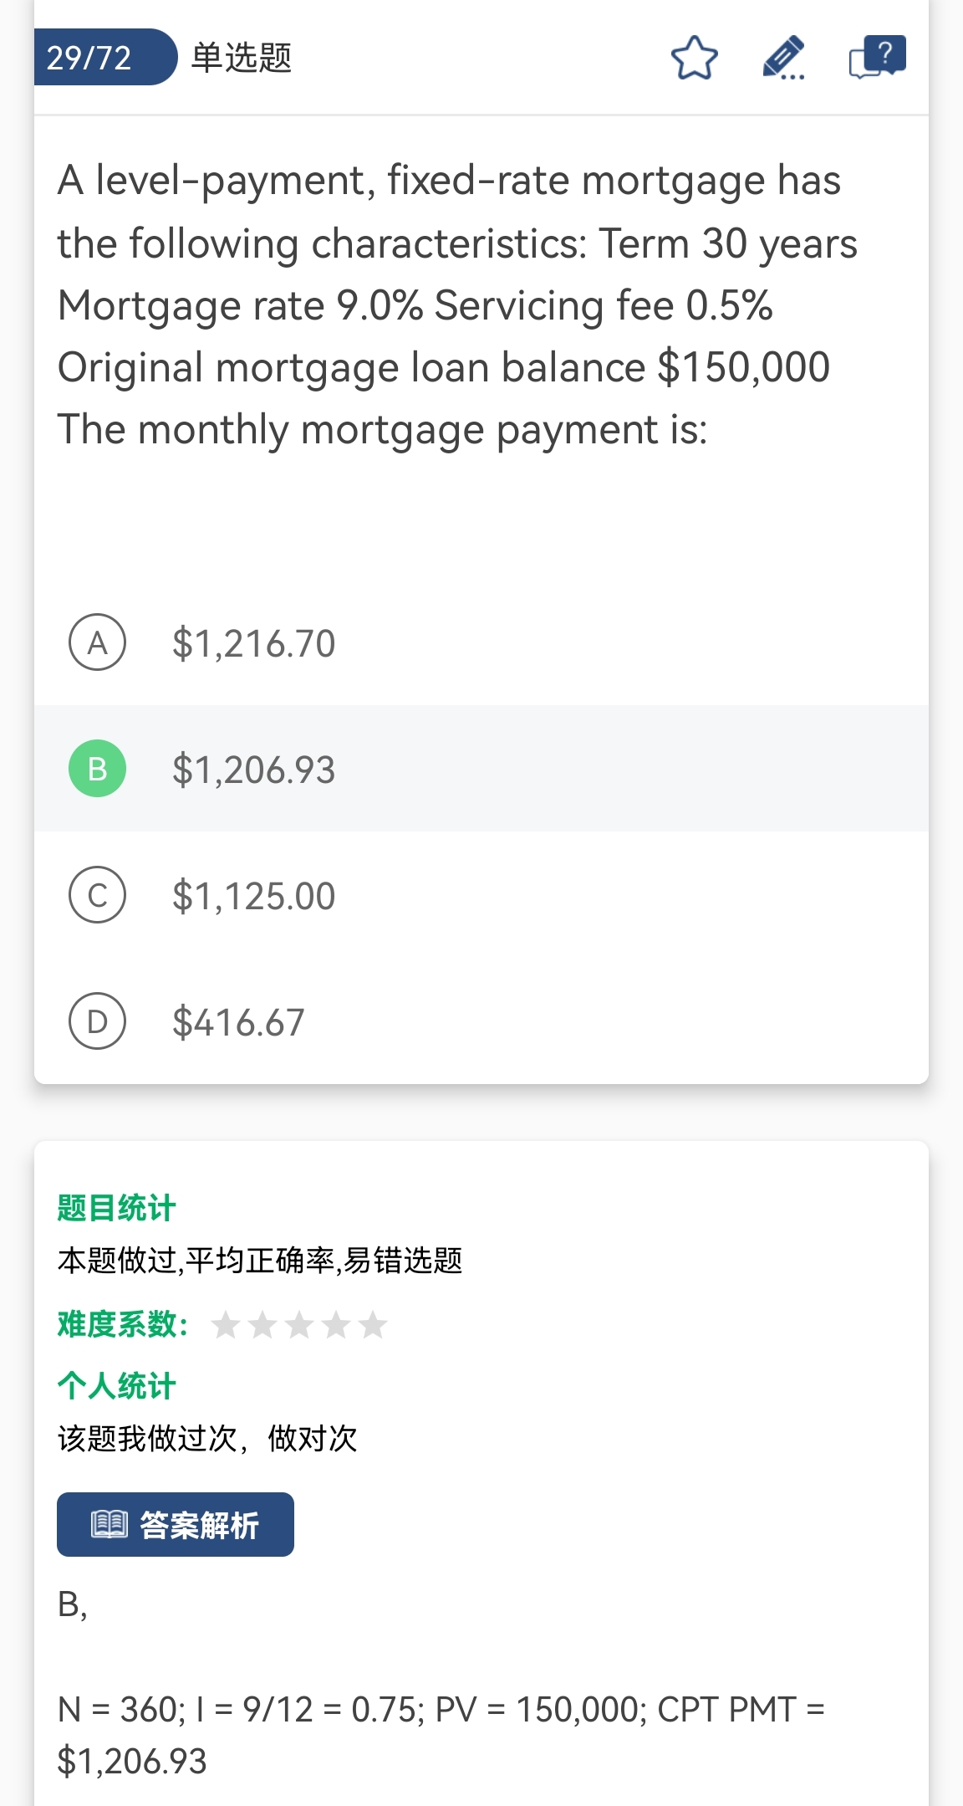Select option D radio circle
963x1806 pixels.
tap(98, 1021)
